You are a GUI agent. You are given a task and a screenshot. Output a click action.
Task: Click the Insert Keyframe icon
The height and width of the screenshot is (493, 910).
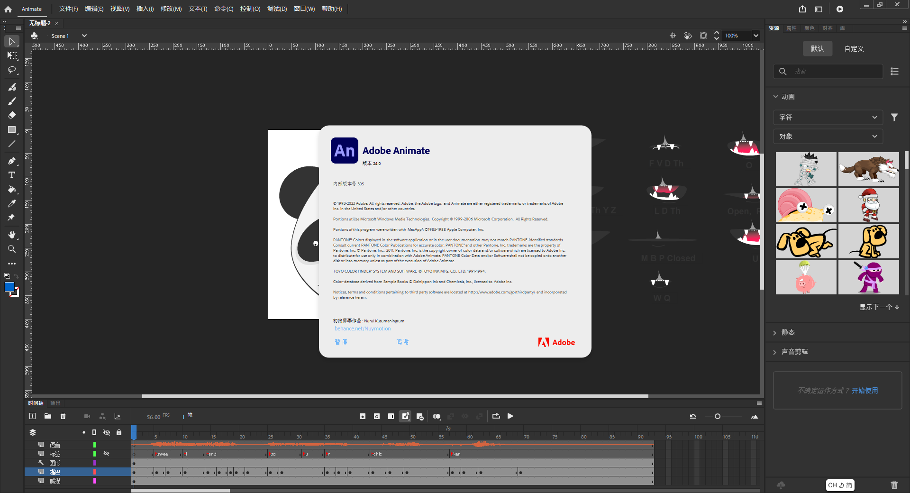pyautogui.click(x=363, y=416)
